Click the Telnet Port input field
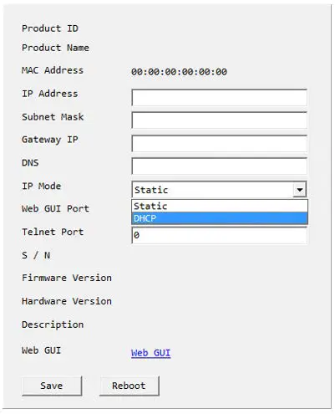Screen dimensions: 335x414 point(220,235)
